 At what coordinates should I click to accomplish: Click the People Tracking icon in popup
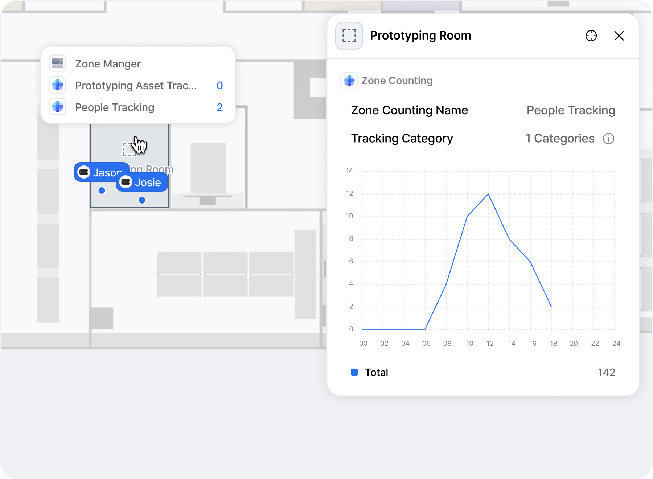click(x=58, y=107)
